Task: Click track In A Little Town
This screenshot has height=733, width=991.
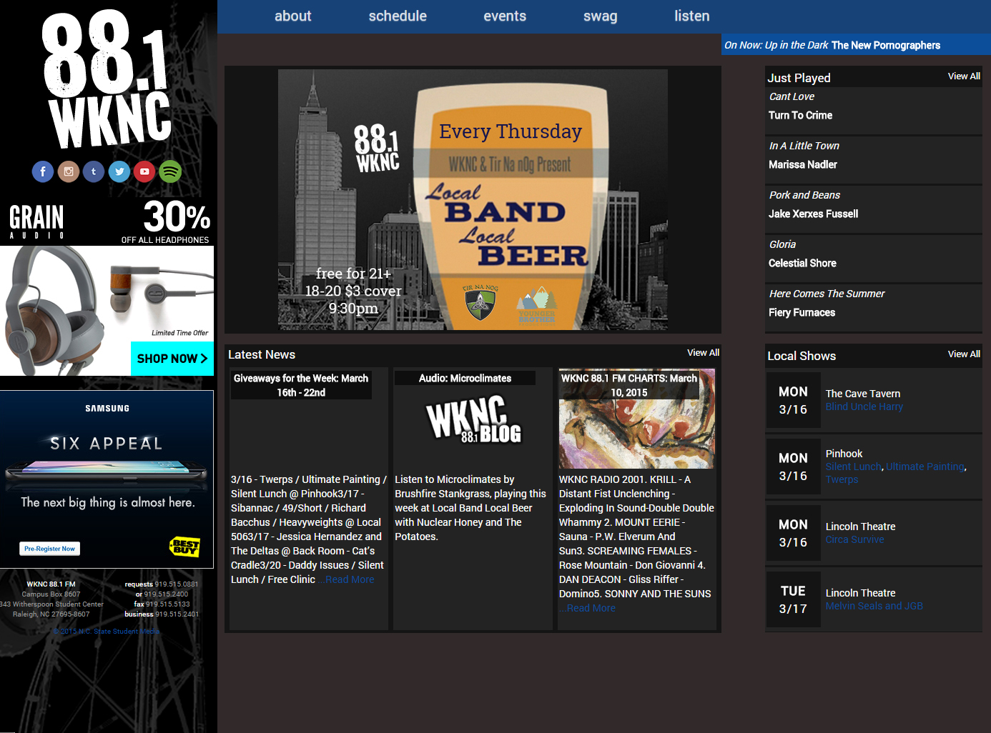Action: (x=804, y=146)
